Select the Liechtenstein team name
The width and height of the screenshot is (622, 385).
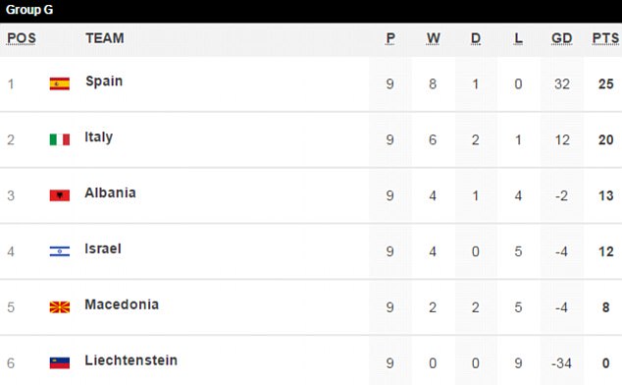point(130,360)
